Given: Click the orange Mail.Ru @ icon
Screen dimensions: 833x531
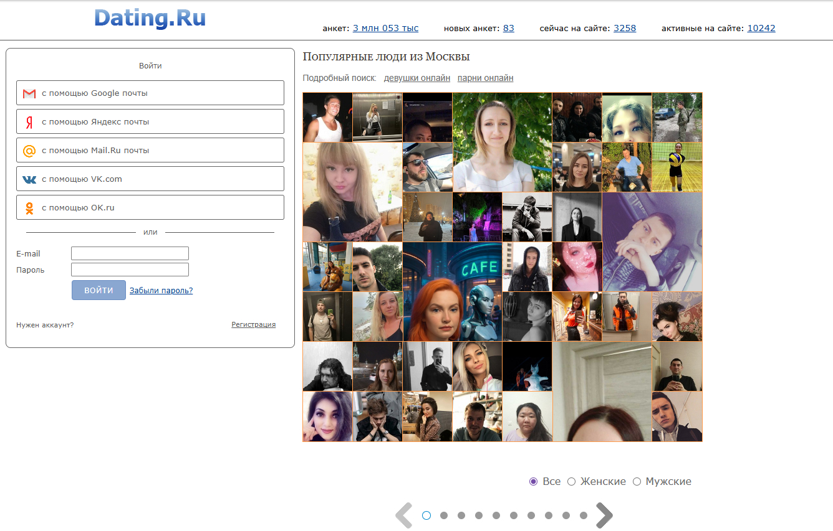Looking at the screenshot, I should [29, 151].
